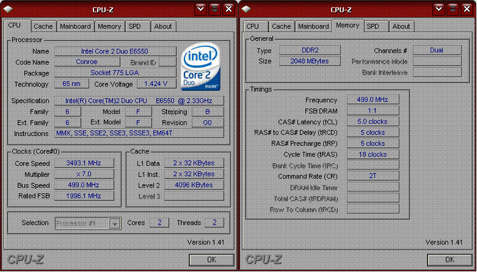Image resolution: width=477 pixels, height=272 pixels.
Task: Close the right CPU-Z window
Action: pos(467,9)
